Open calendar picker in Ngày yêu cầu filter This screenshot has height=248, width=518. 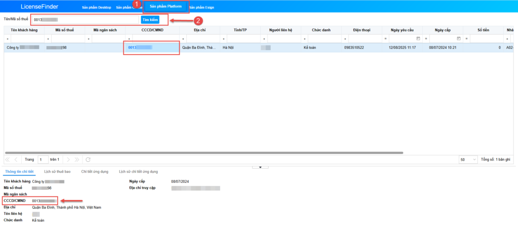coord(418,38)
